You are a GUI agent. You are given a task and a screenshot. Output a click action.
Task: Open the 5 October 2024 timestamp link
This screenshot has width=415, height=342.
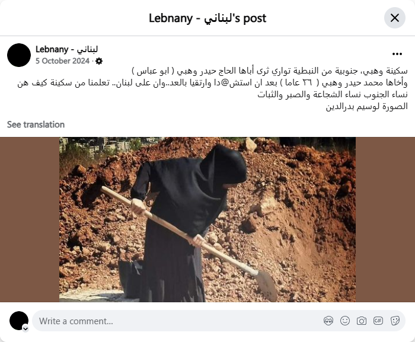coord(62,61)
